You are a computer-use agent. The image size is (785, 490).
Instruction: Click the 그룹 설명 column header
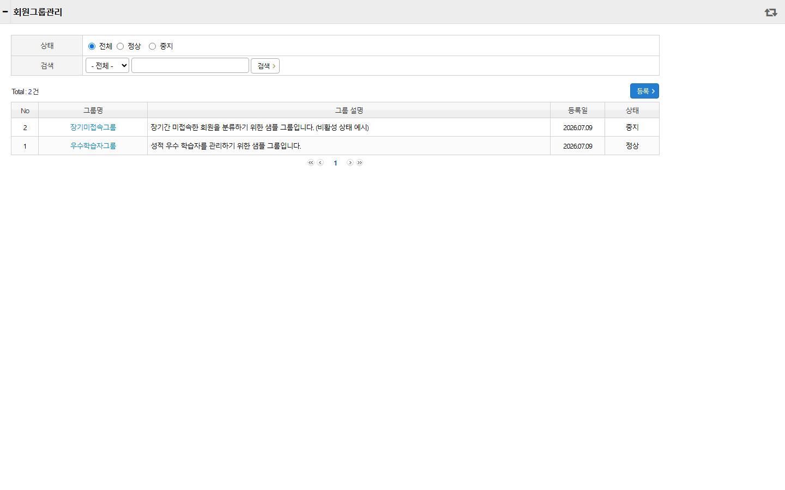pos(349,111)
